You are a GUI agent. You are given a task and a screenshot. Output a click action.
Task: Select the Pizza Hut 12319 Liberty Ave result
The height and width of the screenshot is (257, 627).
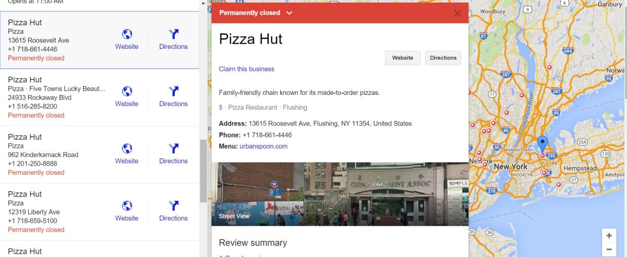tap(52, 212)
